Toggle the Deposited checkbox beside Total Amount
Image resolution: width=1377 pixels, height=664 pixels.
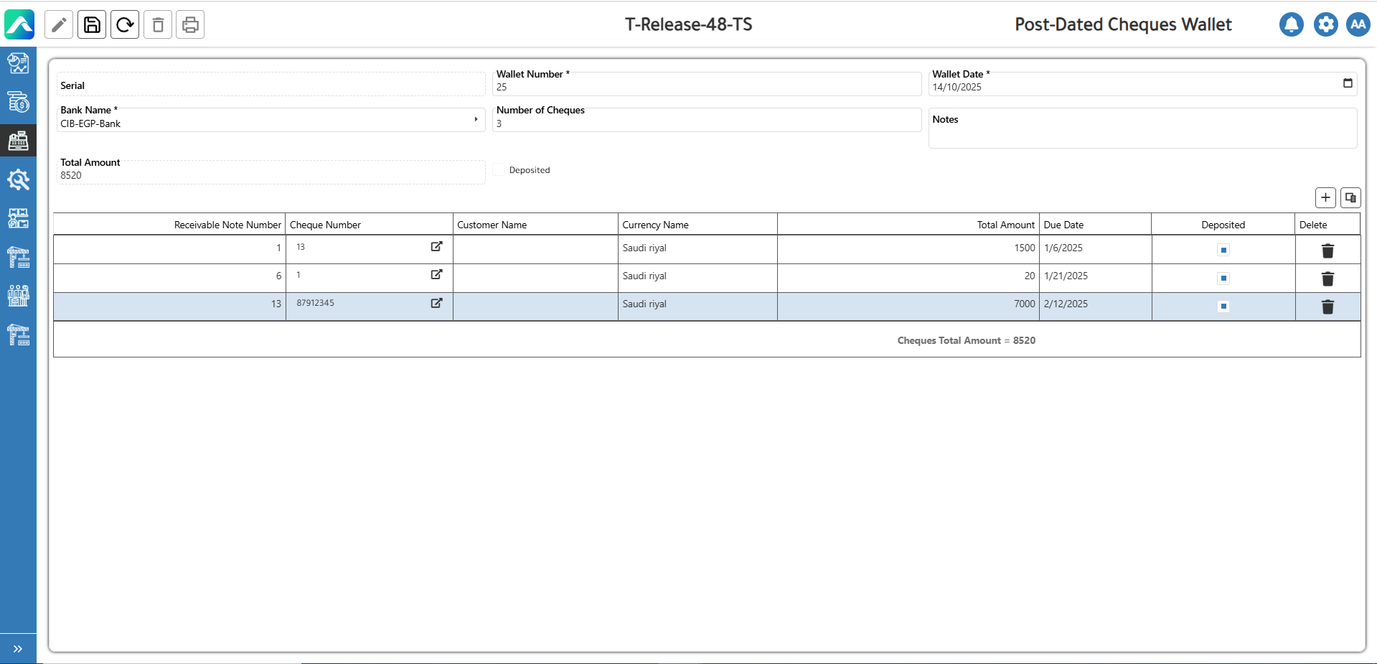499,170
